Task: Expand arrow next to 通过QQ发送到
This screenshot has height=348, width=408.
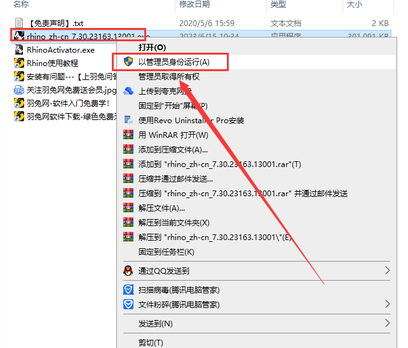Action: pyautogui.click(x=388, y=271)
